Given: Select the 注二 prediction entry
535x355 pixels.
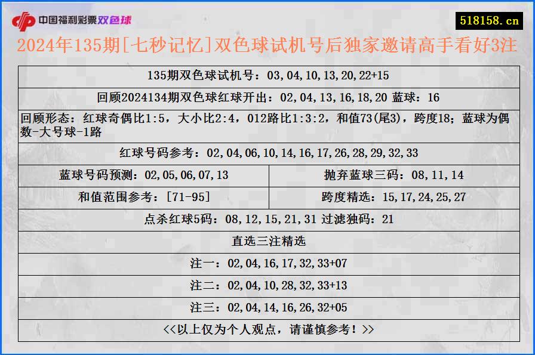Looking at the screenshot, I should point(267,285).
